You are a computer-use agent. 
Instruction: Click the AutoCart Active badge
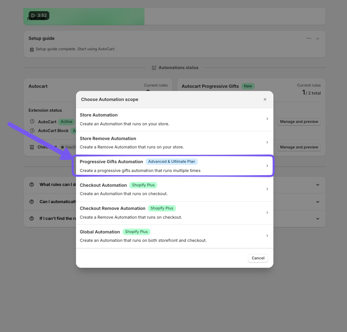[66, 122]
